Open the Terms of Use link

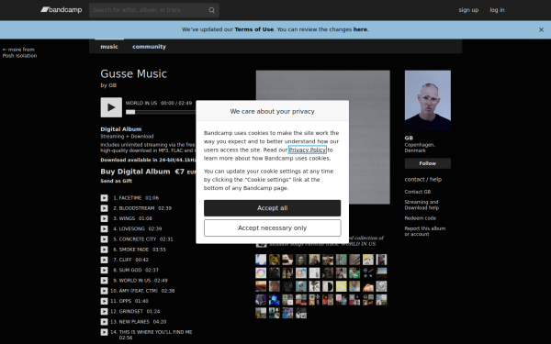click(x=254, y=29)
